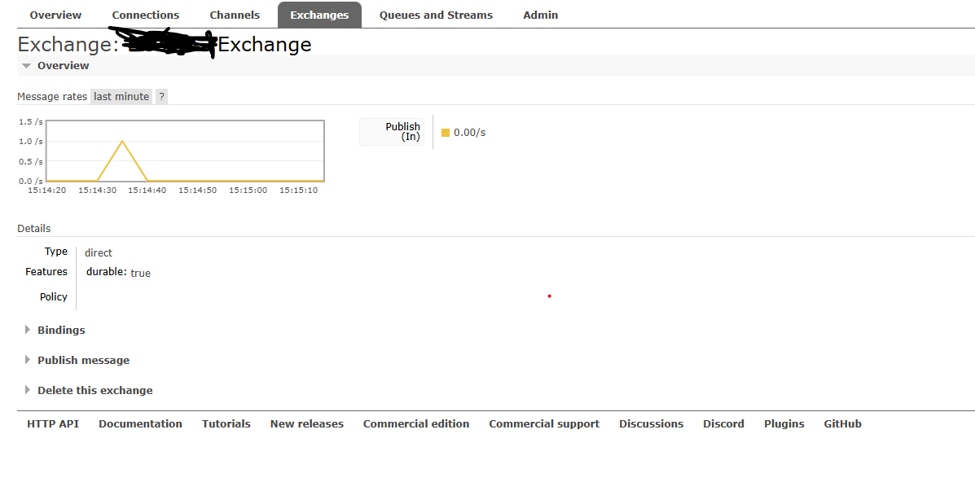
Task: Select the Exchanges tab
Action: coord(319,15)
